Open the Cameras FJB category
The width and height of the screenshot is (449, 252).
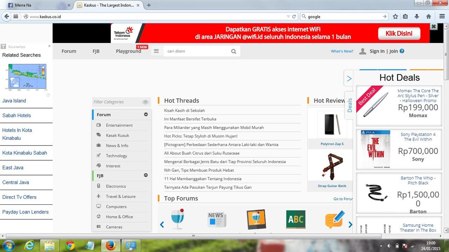(114, 227)
